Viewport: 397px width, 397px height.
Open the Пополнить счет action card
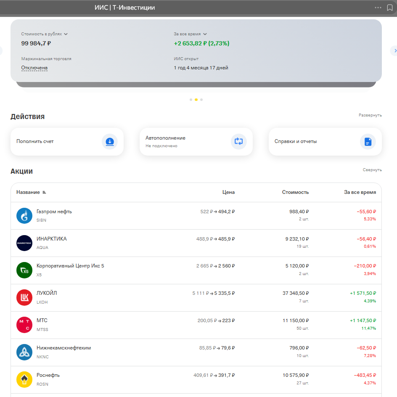tap(67, 142)
